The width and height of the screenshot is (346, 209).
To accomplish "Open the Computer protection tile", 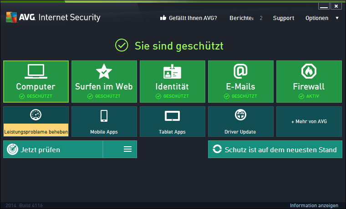I will [36, 81].
